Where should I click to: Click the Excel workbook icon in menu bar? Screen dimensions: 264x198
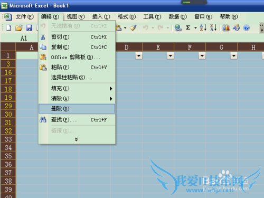coord(8,17)
